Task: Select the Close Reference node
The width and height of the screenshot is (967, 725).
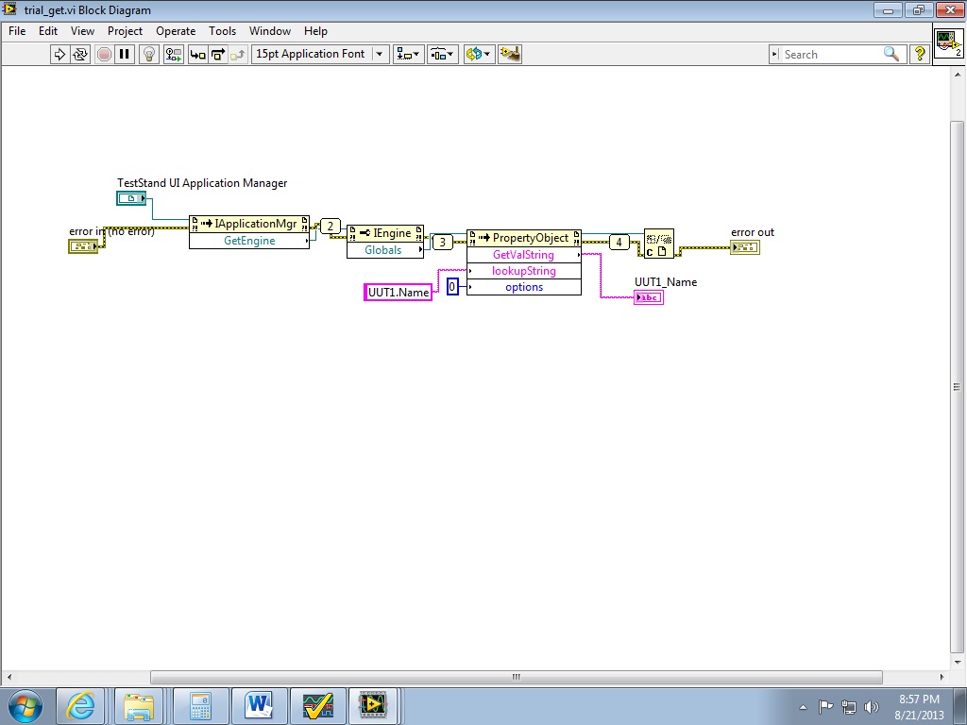Action: coord(658,244)
